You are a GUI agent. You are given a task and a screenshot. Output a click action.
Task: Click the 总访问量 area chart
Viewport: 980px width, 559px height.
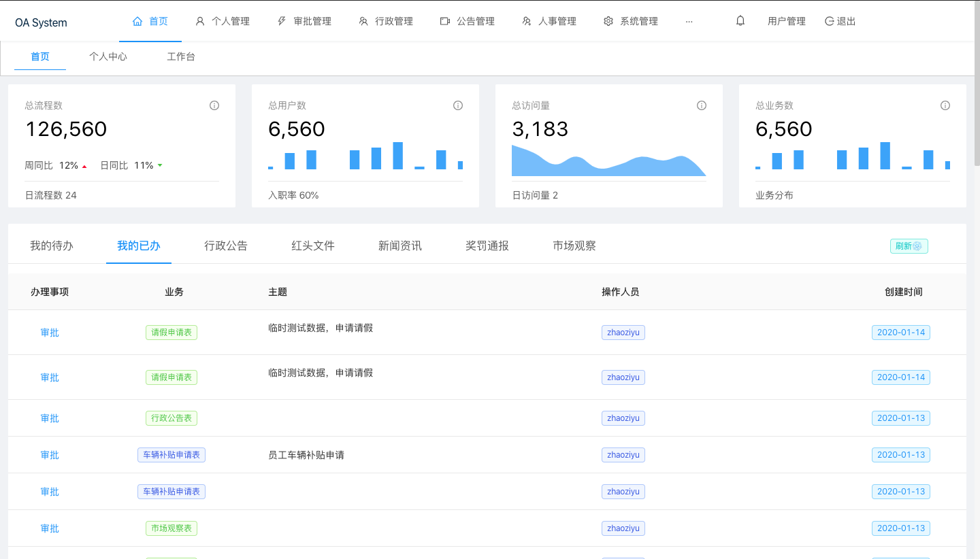click(x=609, y=160)
